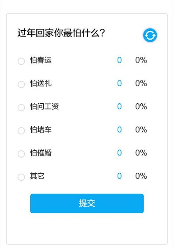Screen dimensions: 174x249
Task: Submit the poll with the 提交 button
Action: coord(87,204)
